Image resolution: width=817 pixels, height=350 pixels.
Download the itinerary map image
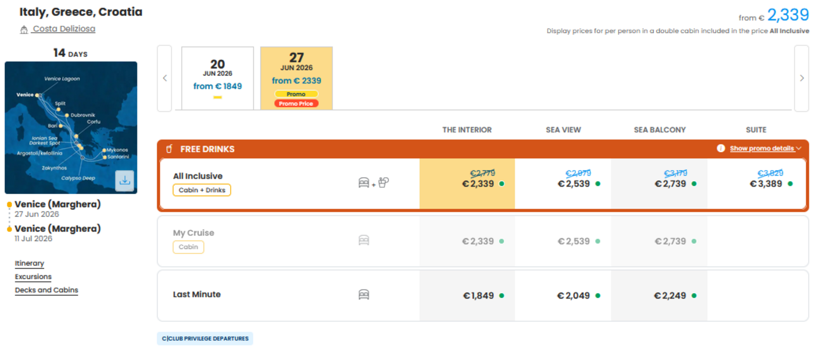point(125,180)
